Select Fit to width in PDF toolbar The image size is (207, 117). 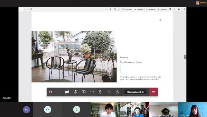point(127,9)
